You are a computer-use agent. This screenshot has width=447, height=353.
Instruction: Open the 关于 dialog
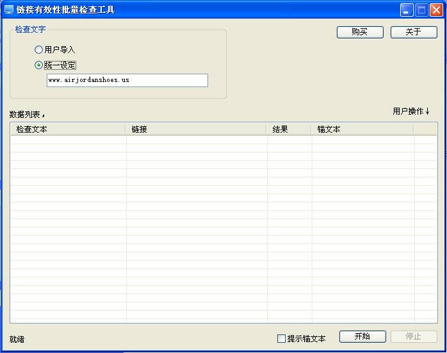click(x=414, y=32)
